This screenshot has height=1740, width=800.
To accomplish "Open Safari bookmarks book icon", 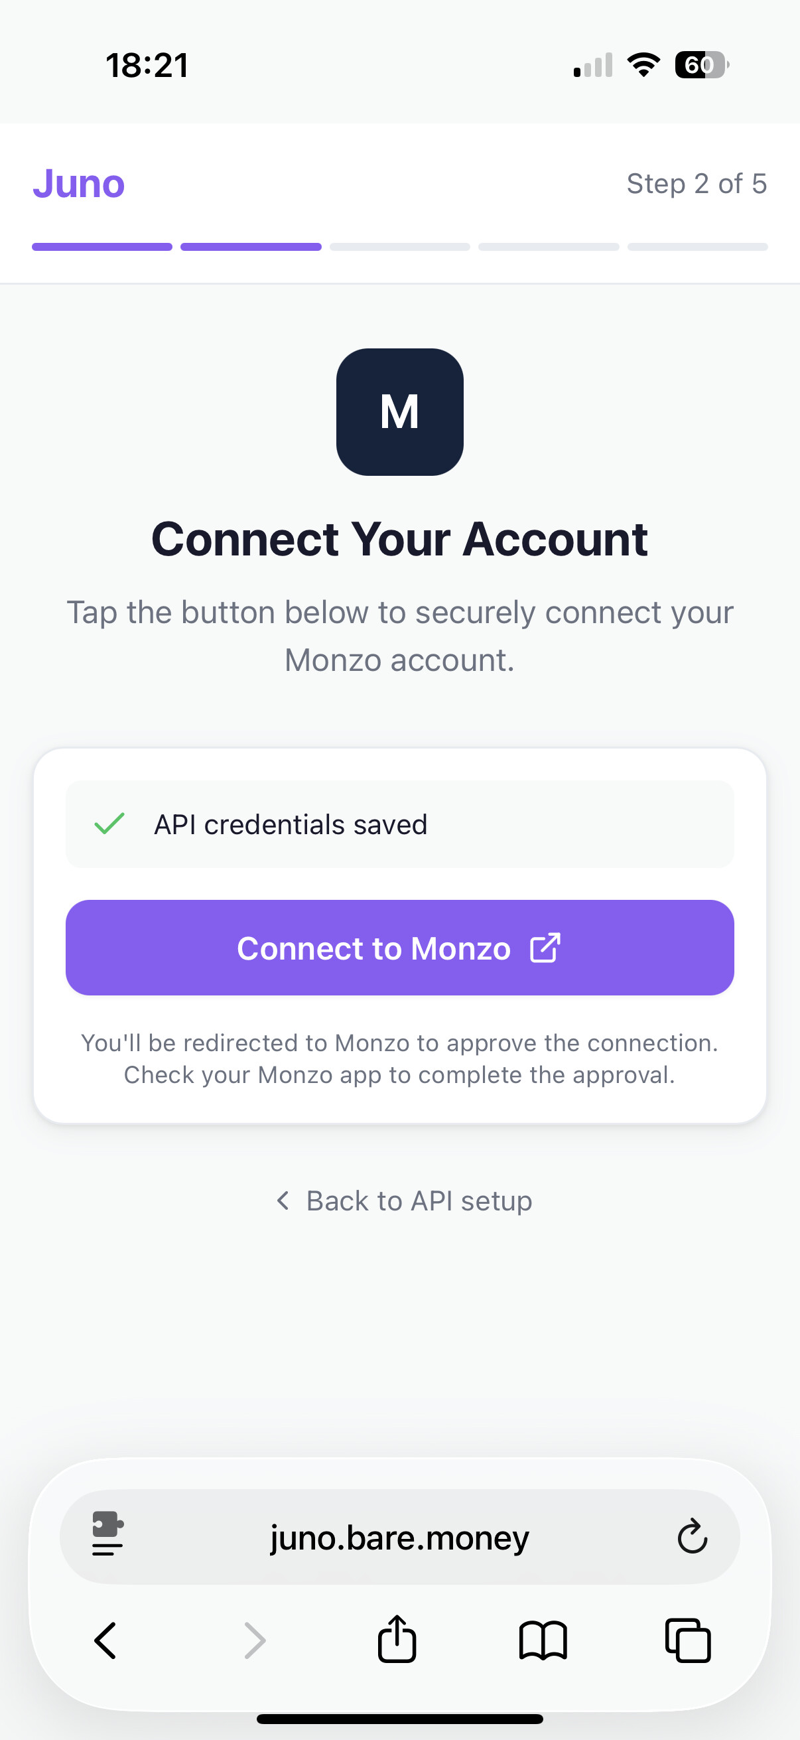I will click(x=543, y=1640).
